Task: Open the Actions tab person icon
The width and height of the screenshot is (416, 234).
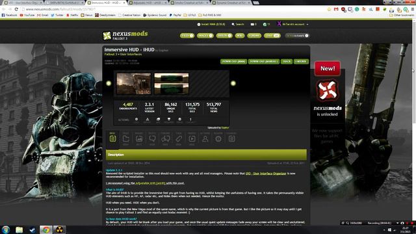Action: coord(205,138)
